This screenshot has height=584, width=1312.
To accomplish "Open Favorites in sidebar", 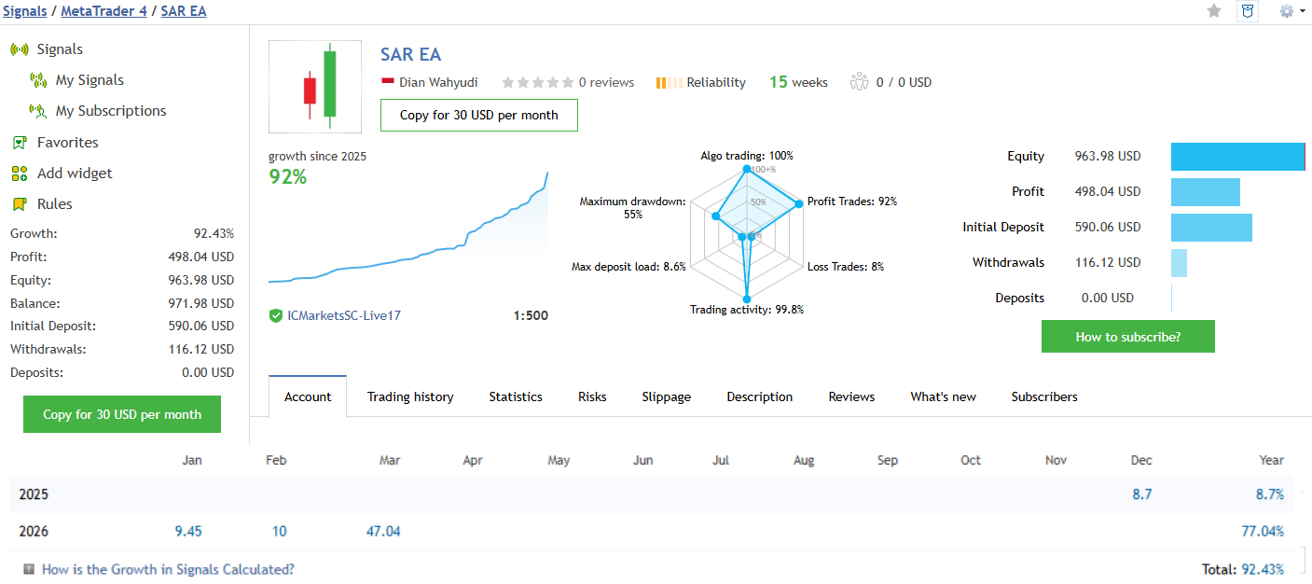I will point(67,143).
